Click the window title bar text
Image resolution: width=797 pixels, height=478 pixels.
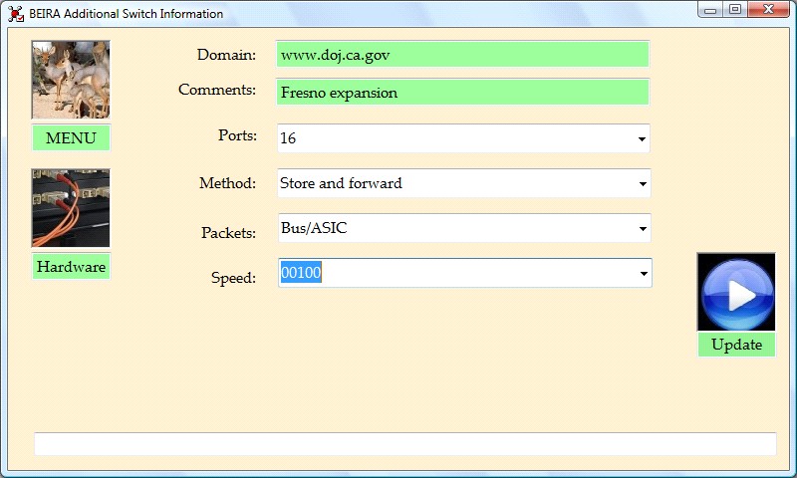click(x=127, y=14)
